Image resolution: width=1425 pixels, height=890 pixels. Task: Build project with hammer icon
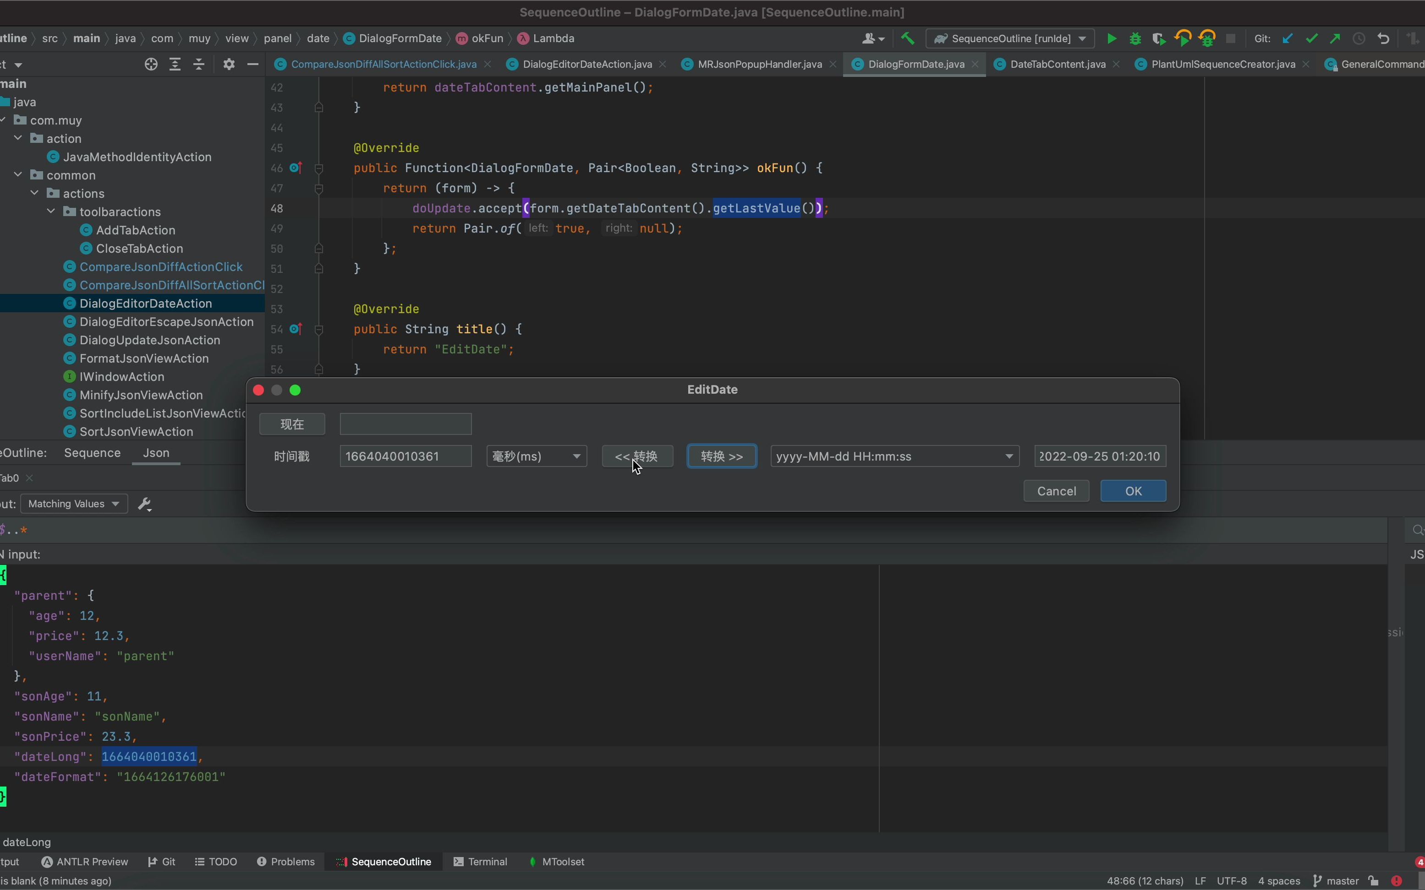tap(907, 39)
